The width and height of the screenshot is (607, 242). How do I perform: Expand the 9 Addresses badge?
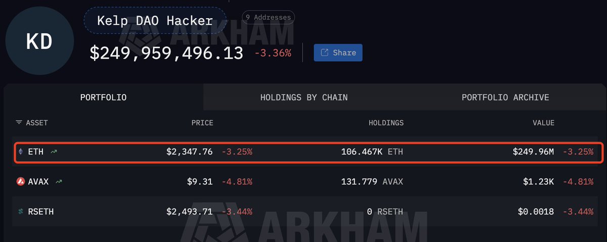coord(268,18)
